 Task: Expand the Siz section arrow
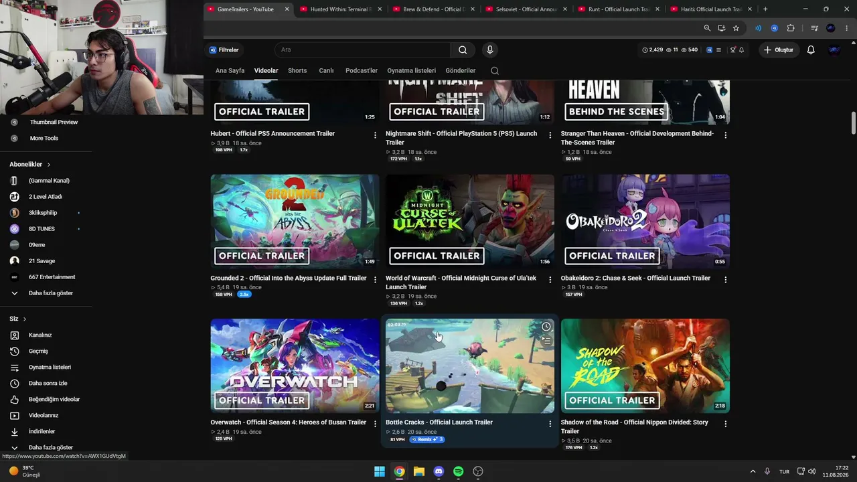pyautogui.click(x=25, y=319)
